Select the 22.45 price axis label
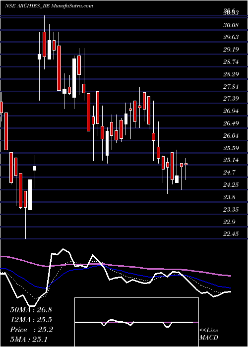The height and width of the screenshot is (347, 248). 231,234
